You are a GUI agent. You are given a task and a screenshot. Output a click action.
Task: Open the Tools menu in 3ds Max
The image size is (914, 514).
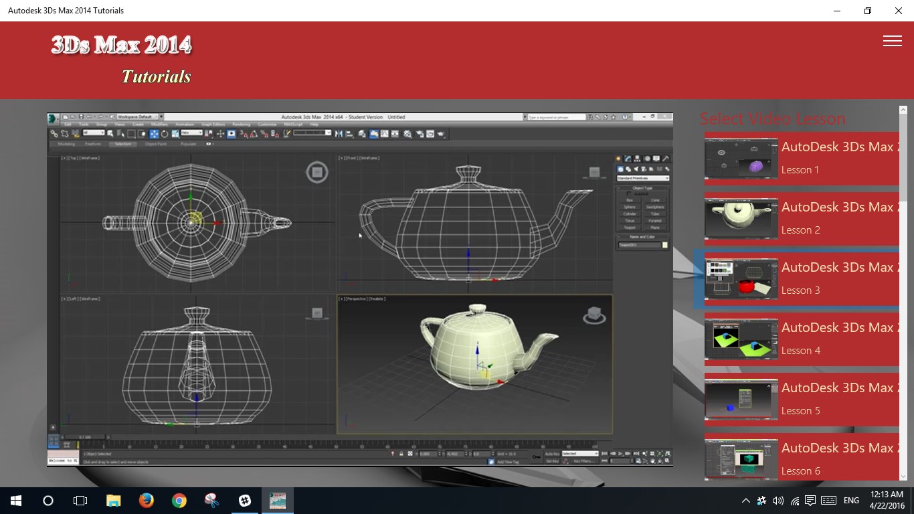click(84, 124)
